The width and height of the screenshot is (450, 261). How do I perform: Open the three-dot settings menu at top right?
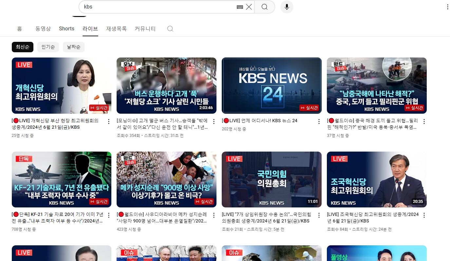(447, 7)
